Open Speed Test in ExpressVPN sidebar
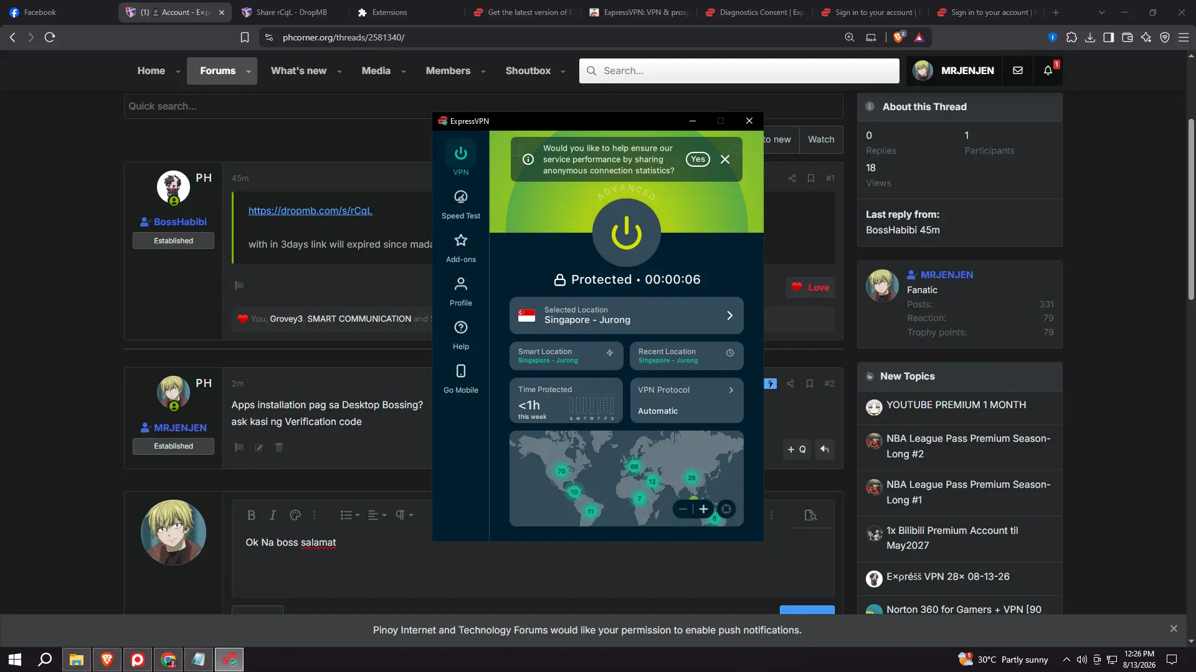 (x=460, y=204)
